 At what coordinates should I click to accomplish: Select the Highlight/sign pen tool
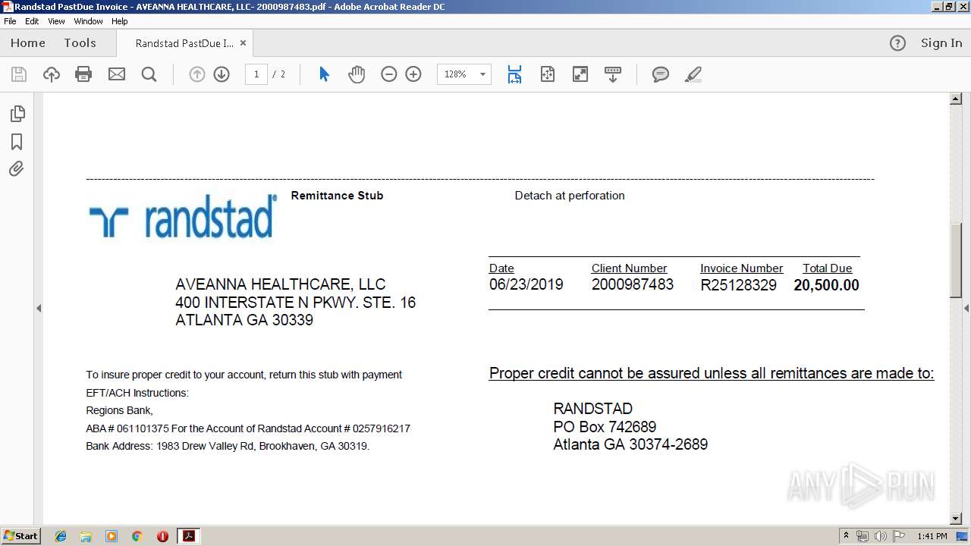click(693, 74)
